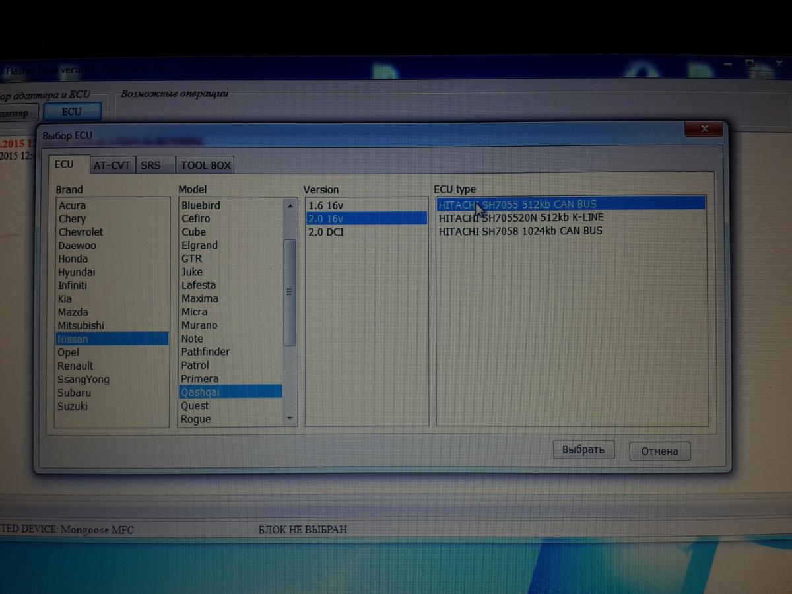Image resolution: width=792 pixels, height=594 pixels.
Task: Click Model list scroll up arrow
Action: 290,205
